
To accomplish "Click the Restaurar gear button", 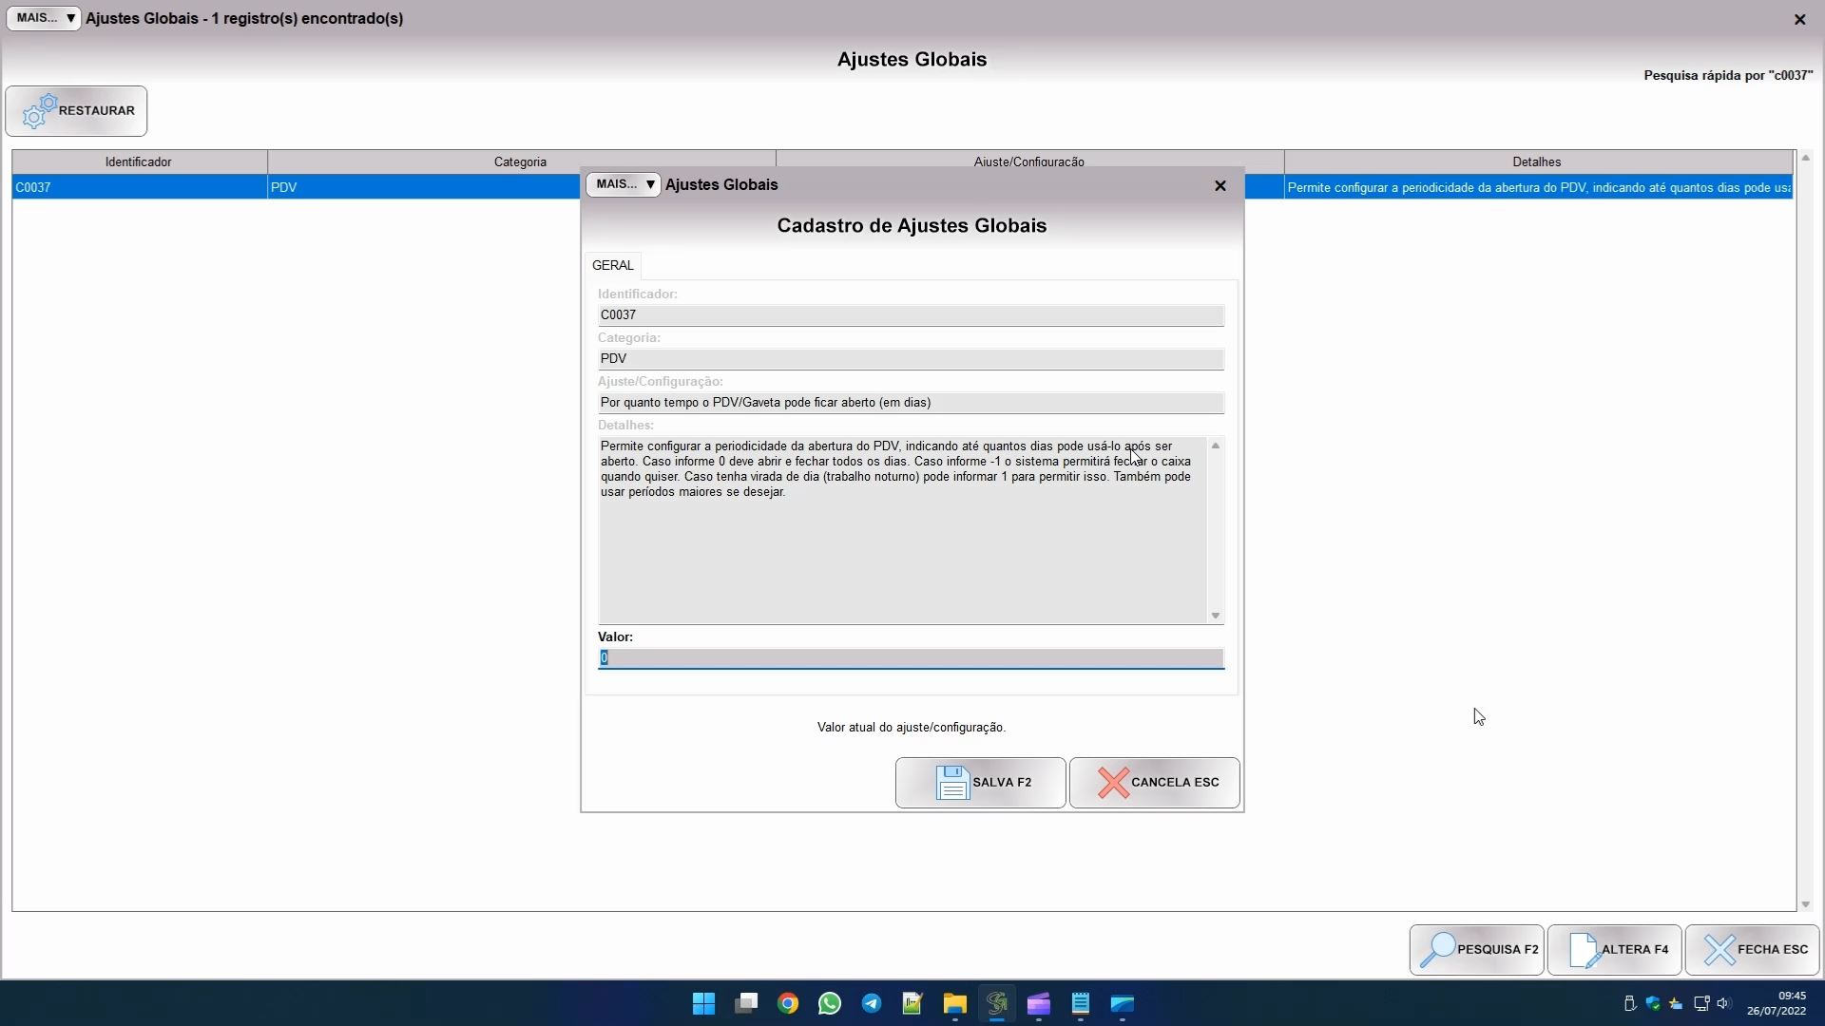I will coord(76,111).
